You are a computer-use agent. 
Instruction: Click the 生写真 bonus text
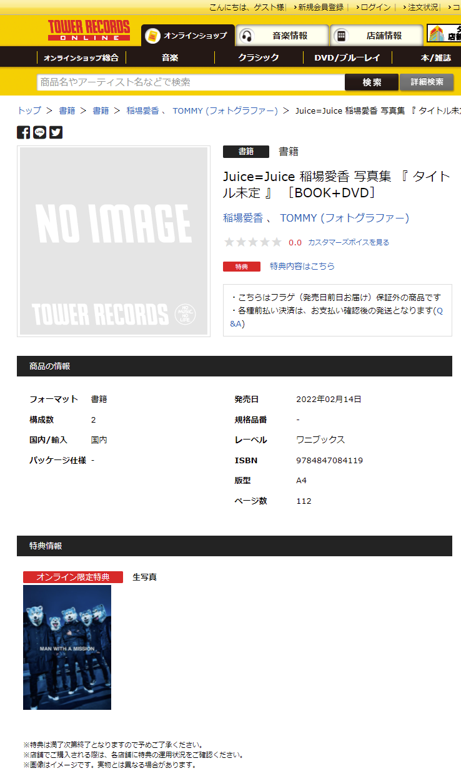click(145, 577)
